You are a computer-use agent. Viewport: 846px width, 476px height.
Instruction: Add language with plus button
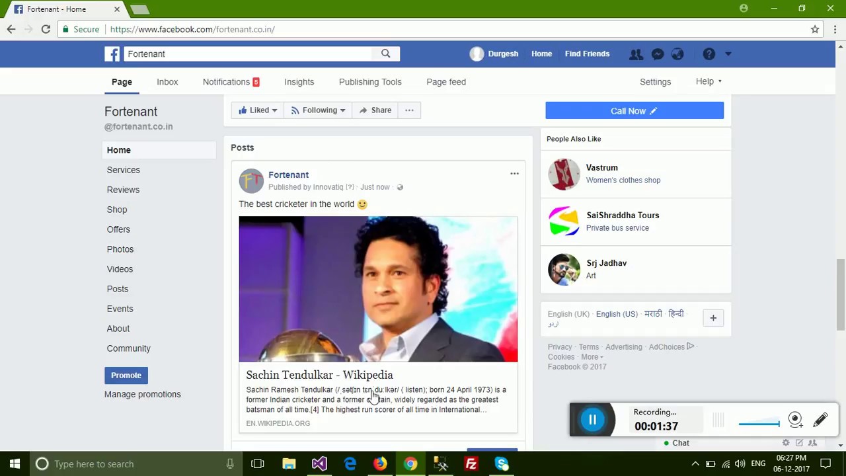(713, 318)
